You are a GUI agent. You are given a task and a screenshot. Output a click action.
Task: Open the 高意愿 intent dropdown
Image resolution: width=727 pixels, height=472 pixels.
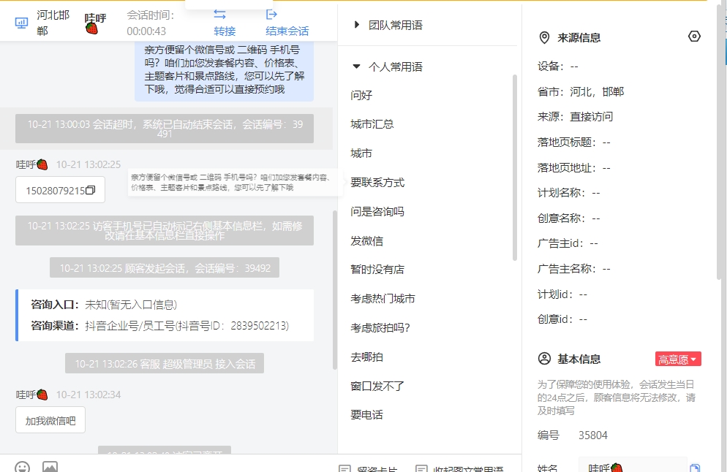[x=678, y=359]
